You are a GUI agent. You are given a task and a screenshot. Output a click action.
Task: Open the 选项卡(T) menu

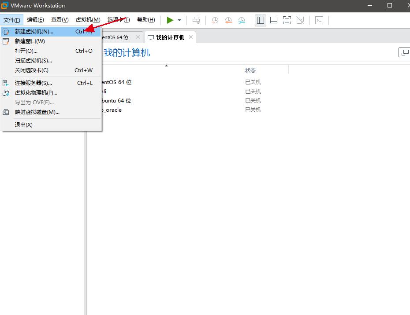point(119,20)
